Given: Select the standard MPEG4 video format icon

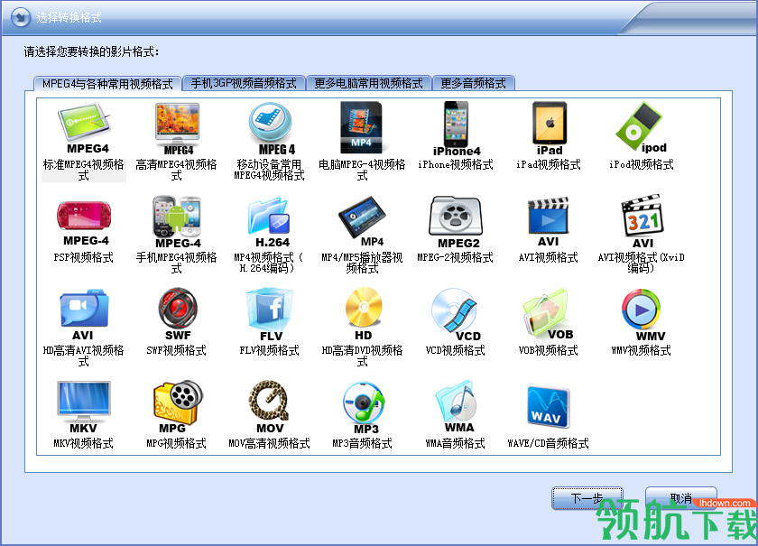Looking at the screenshot, I should point(84,127).
